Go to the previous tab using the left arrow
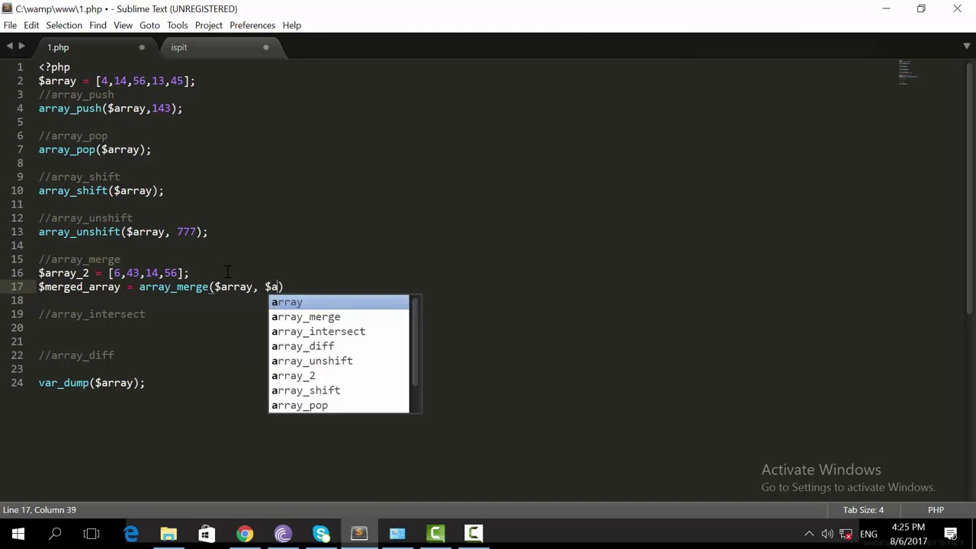 coord(10,47)
